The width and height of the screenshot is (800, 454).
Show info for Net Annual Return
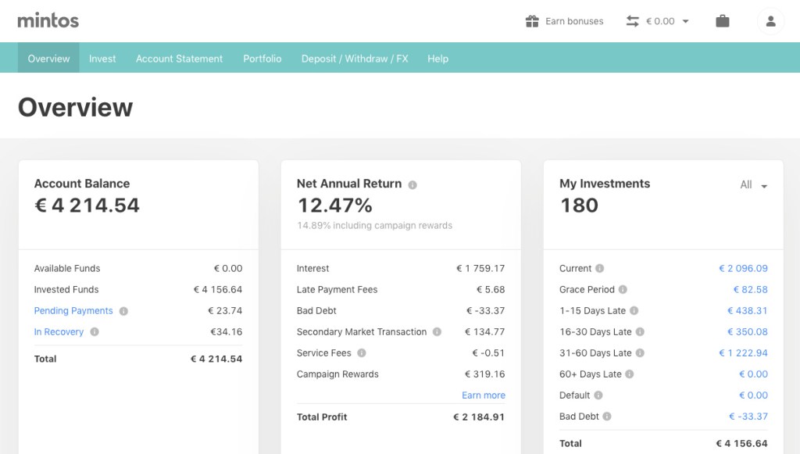[412, 185]
